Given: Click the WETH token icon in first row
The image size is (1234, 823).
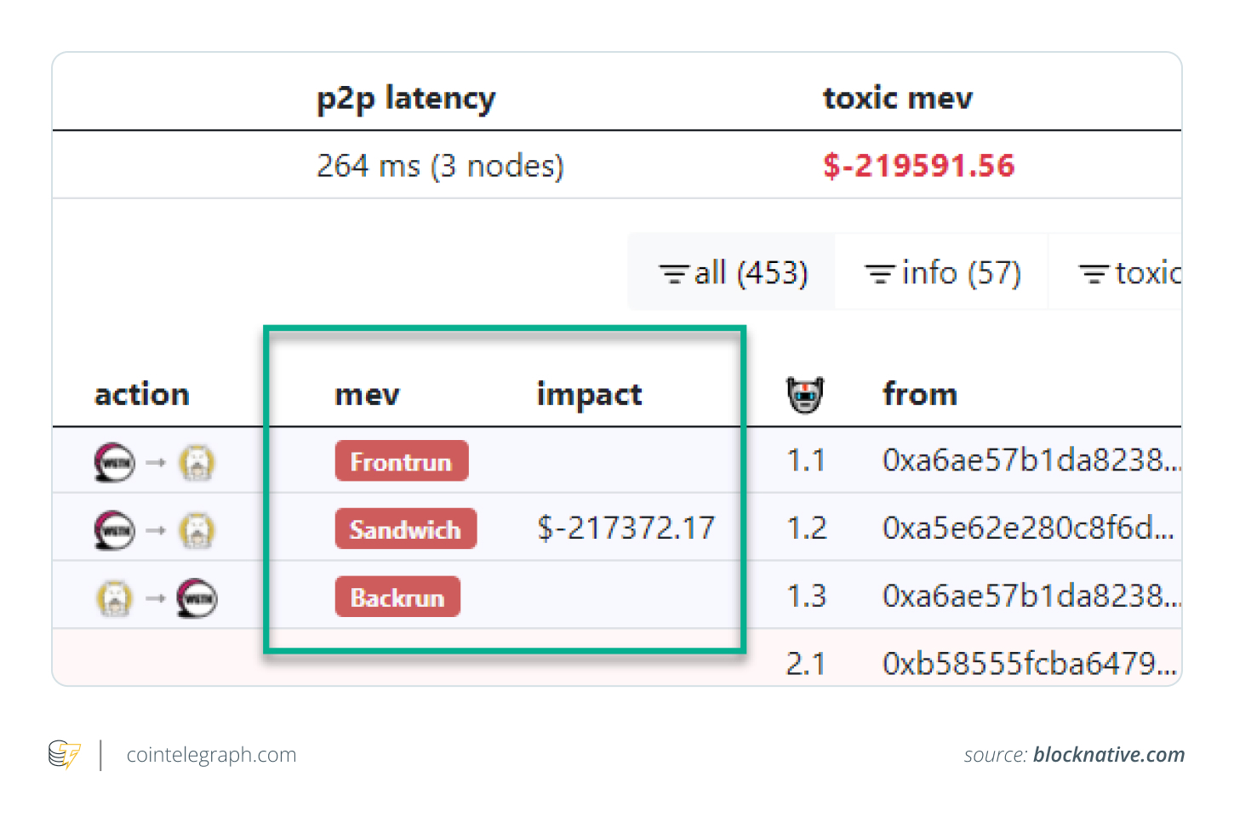Looking at the screenshot, I should (x=114, y=462).
